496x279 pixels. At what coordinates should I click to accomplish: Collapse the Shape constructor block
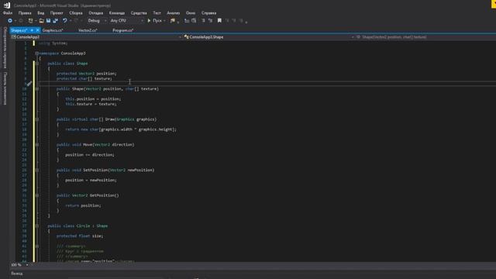tap(37, 89)
